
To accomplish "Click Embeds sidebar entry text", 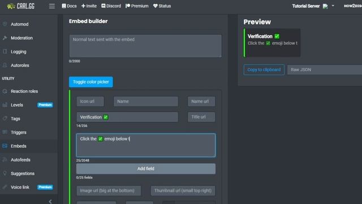I will point(19,146).
